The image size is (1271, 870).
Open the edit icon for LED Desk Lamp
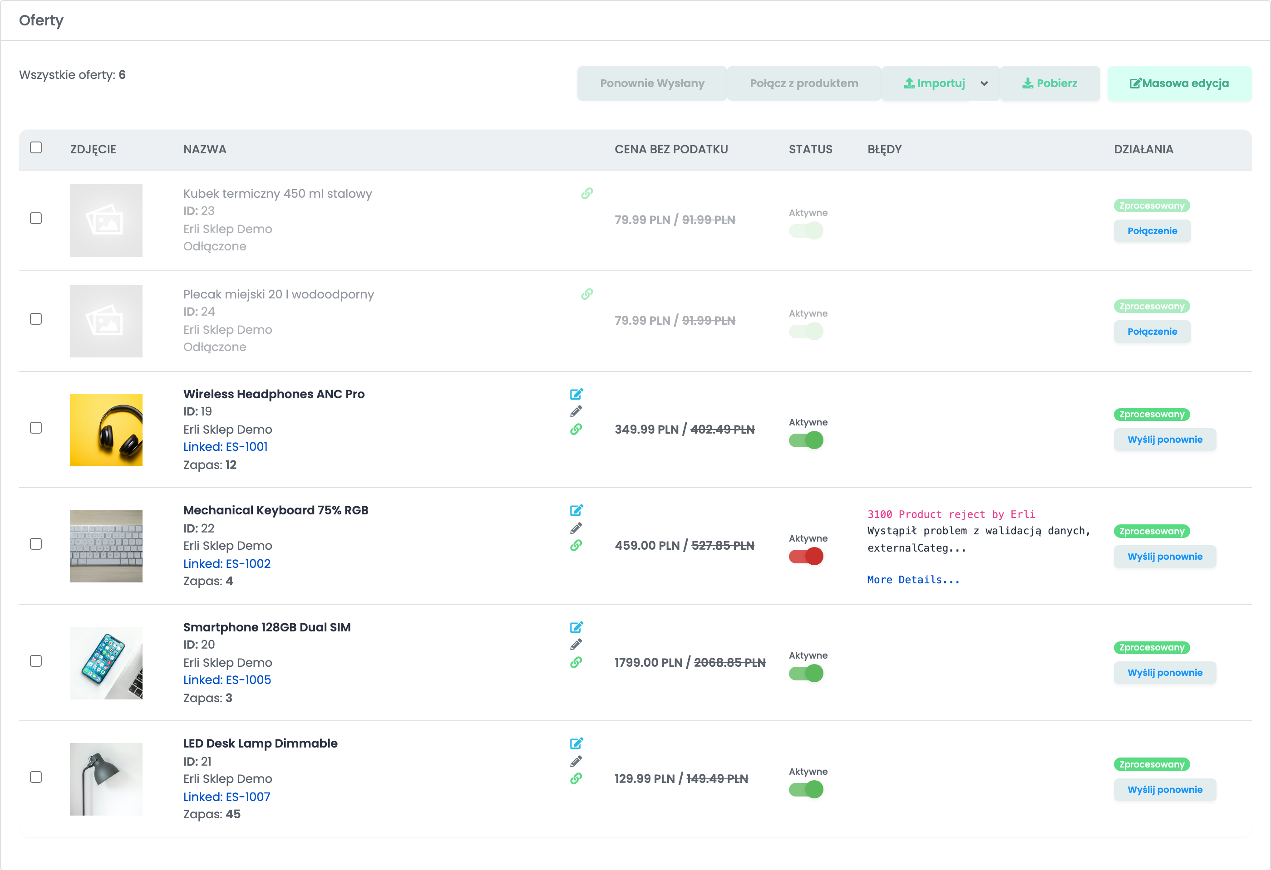pyautogui.click(x=576, y=743)
